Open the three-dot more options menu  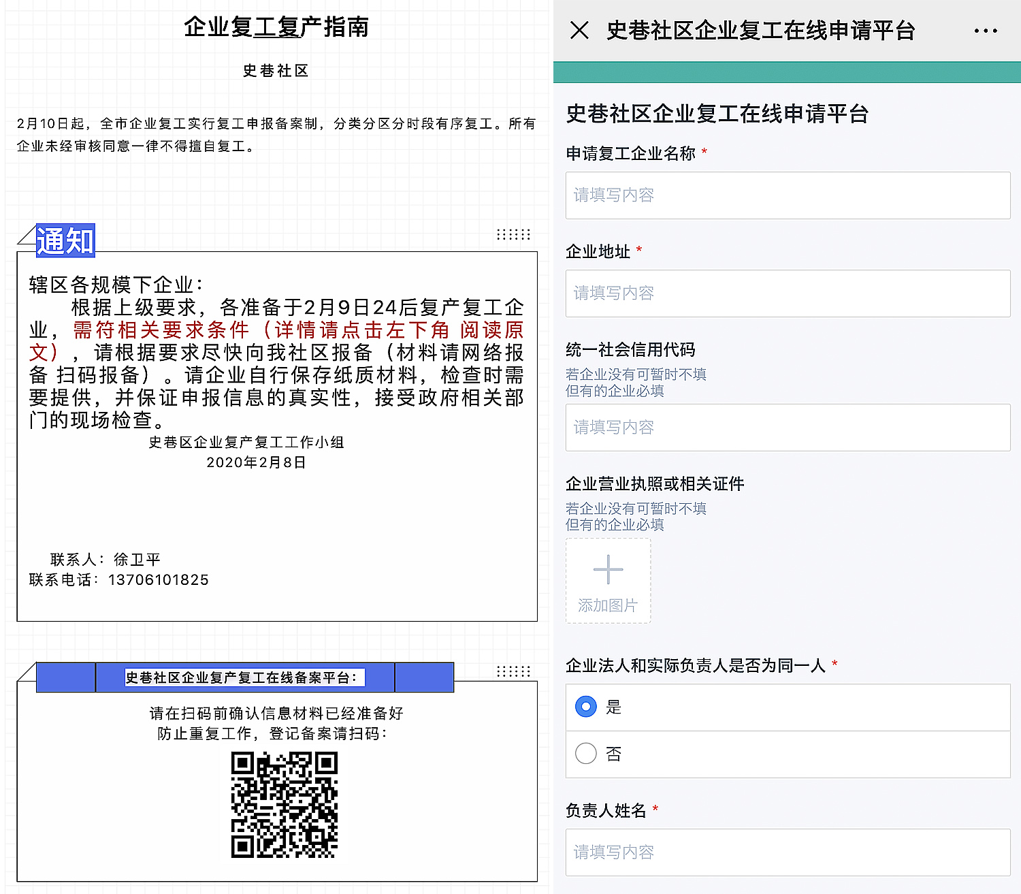pyautogui.click(x=986, y=31)
